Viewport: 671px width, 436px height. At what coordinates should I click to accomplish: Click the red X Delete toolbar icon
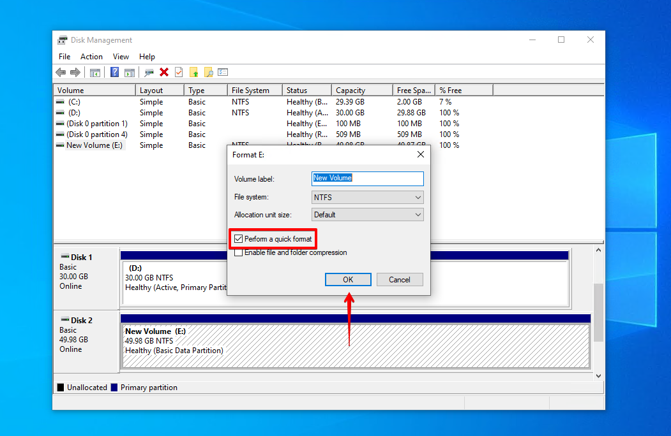tap(164, 73)
